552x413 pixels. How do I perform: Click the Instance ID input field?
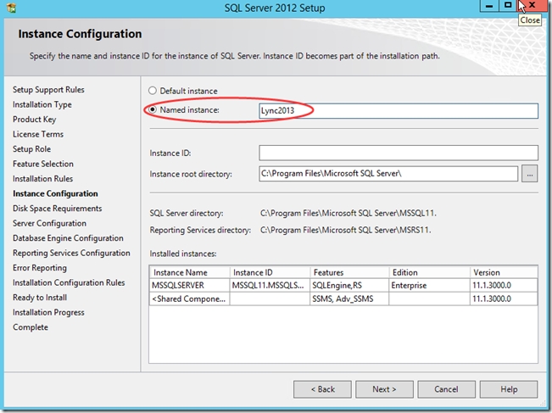tap(399, 153)
